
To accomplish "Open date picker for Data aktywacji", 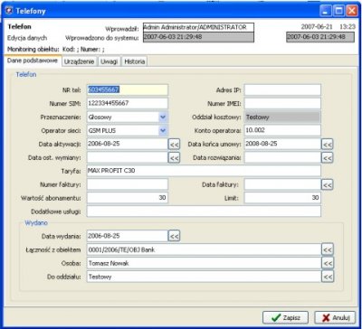I will click(x=174, y=145).
